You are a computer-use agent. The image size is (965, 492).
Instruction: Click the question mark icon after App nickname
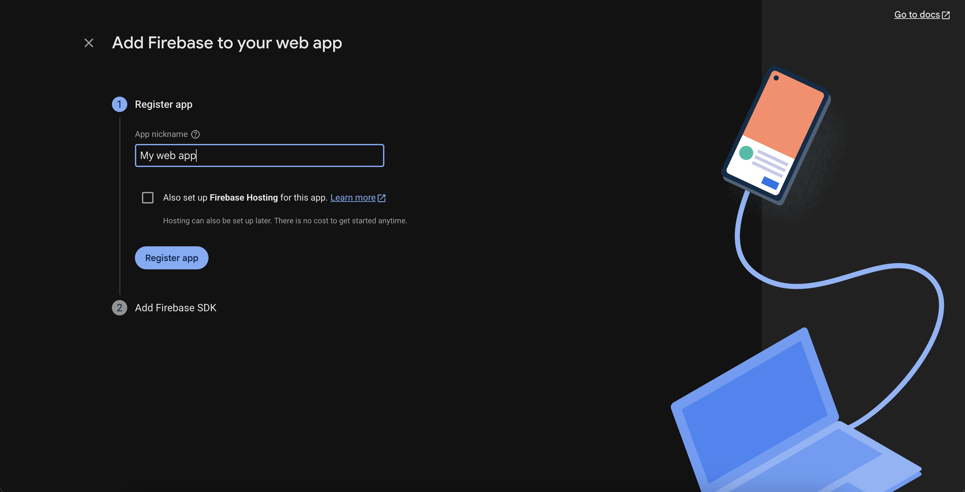click(x=195, y=134)
